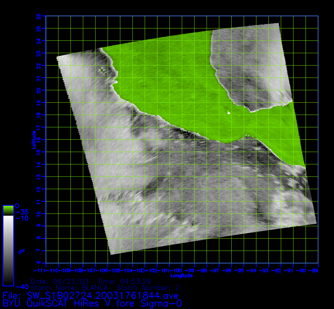This screenshot has width=334, height=309.
Task: Click the sigma-0 symbol beside the legend
Action: tap(21, 252)
